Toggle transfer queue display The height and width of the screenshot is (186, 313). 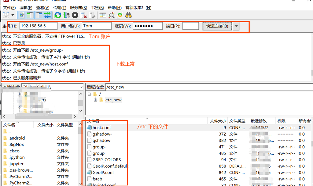47,15
